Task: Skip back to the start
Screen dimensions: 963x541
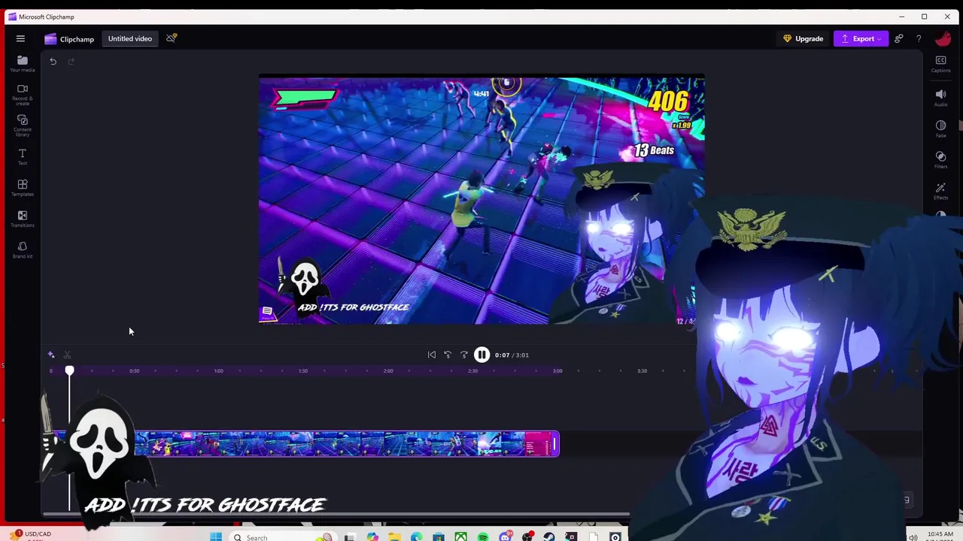Action: pyautogui.click(x=432, y=355)
